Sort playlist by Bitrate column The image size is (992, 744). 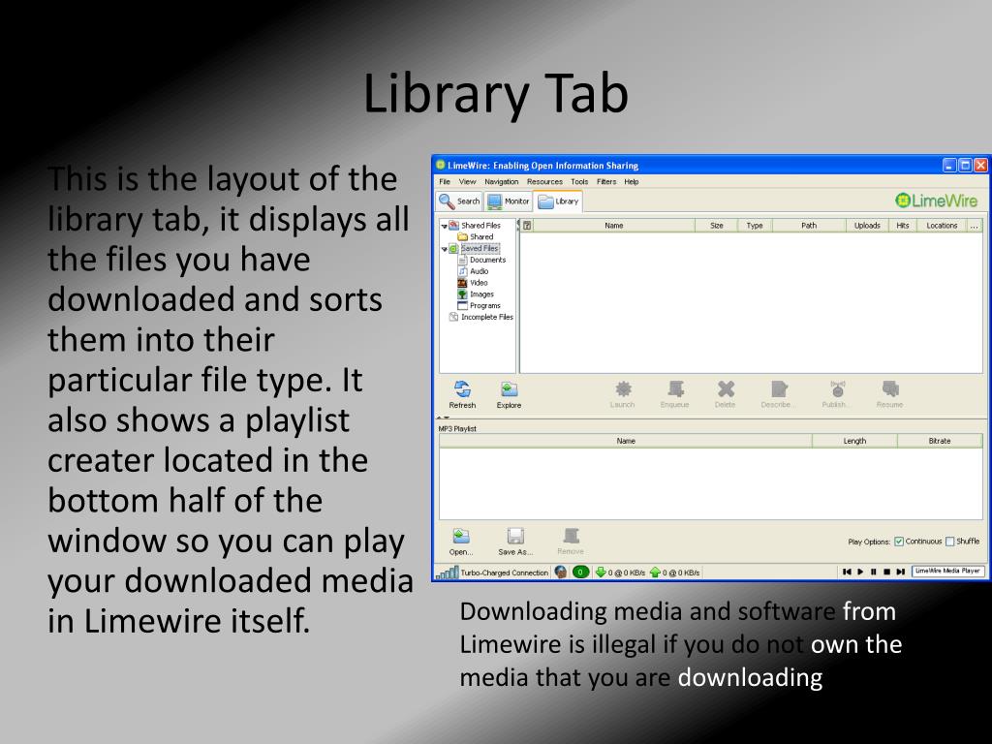pos(940,441)
